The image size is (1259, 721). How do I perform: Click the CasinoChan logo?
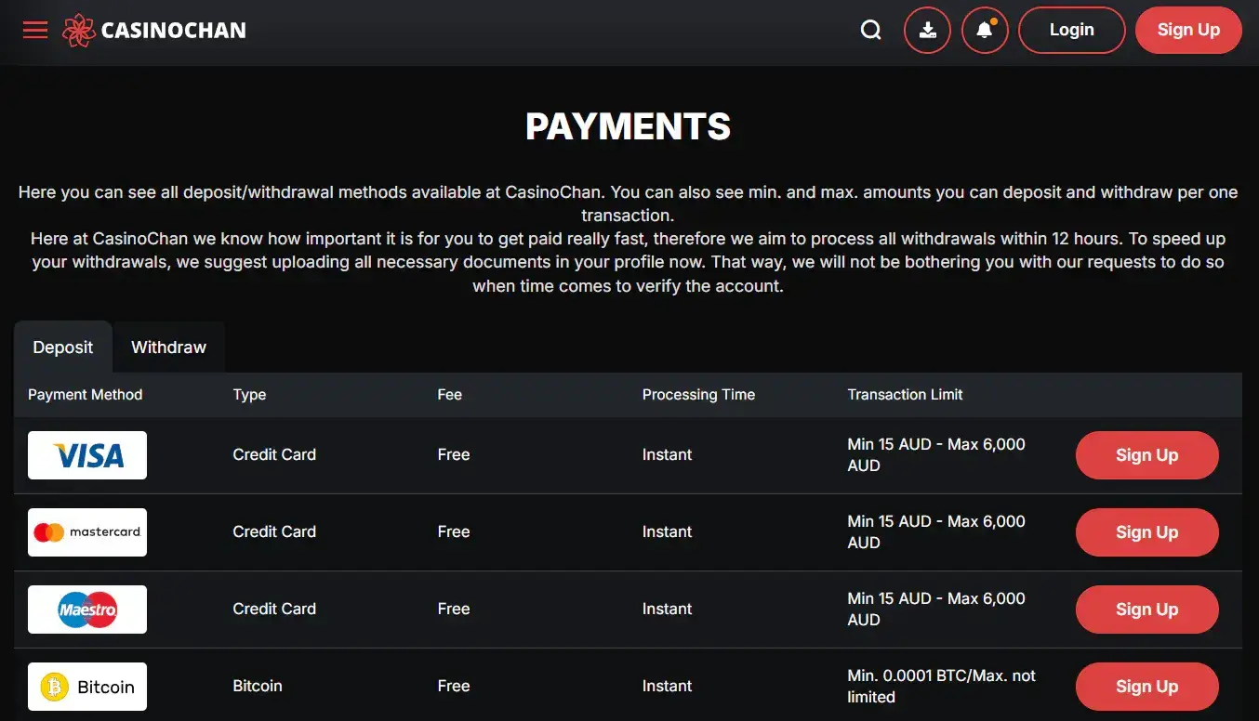[x=154, y=31]
